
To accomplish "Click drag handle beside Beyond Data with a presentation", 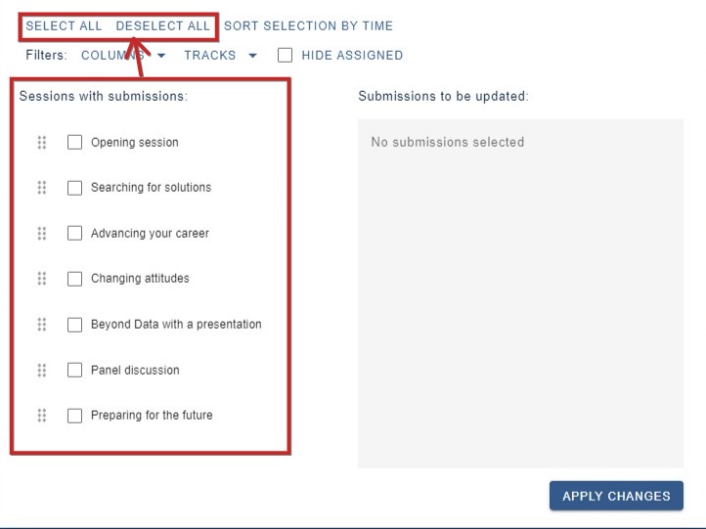I will pyautogui.click(x=42, y=325).
